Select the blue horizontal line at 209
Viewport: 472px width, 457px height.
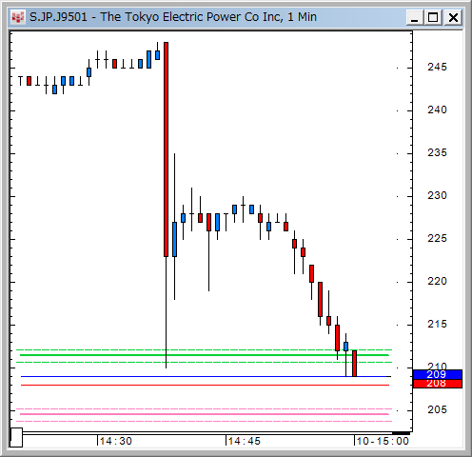click(x=206, y=377)
